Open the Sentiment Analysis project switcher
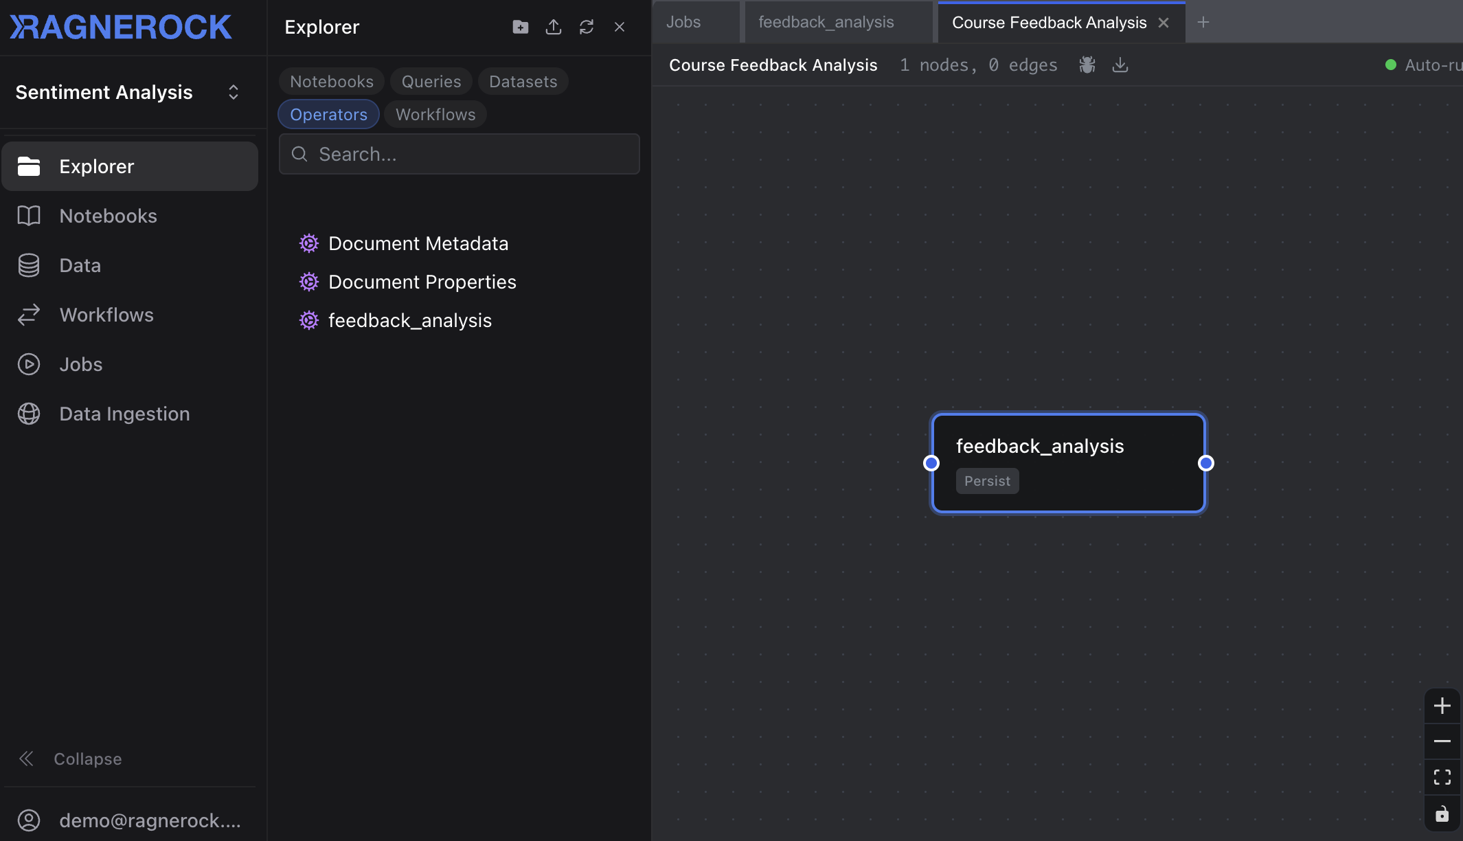1463x841 pixels. [128, 92]
